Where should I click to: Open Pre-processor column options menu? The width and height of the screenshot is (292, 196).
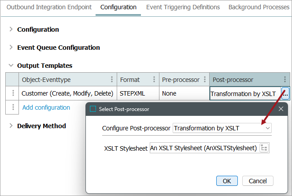coord(204,80)
